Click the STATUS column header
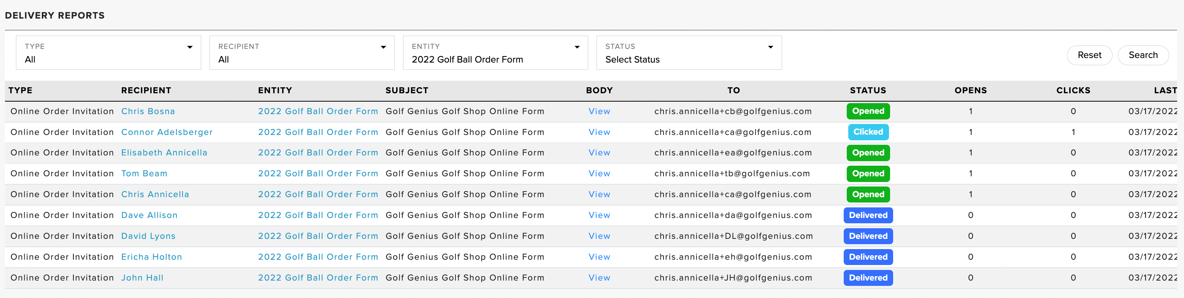Viewport: 1184px width, 298px height. (x=868, y=90)
